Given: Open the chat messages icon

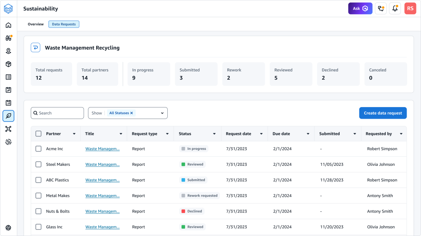Looking at the screenshot, I should pos(381,9).
